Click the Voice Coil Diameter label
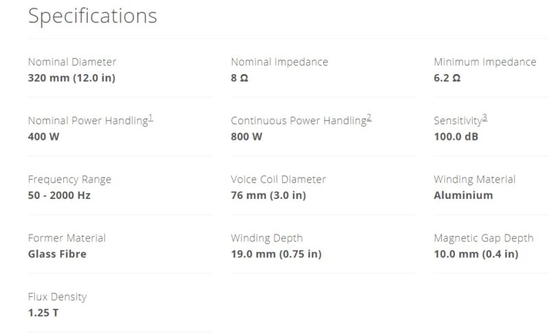Image resolution: width=549 pixels, height=334 pixels. 278,180
